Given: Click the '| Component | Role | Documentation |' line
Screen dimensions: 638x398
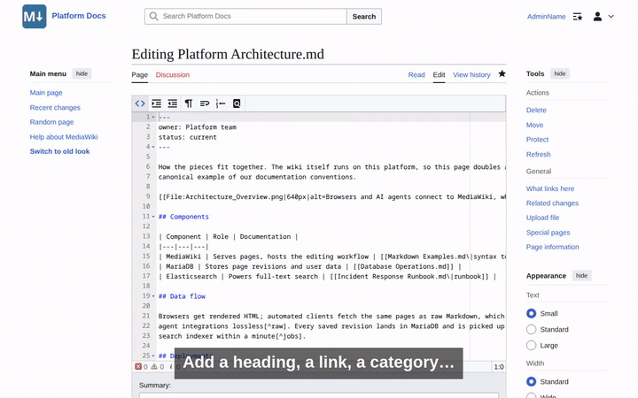Looking at the screenshot, I should (x=228, y=236).
